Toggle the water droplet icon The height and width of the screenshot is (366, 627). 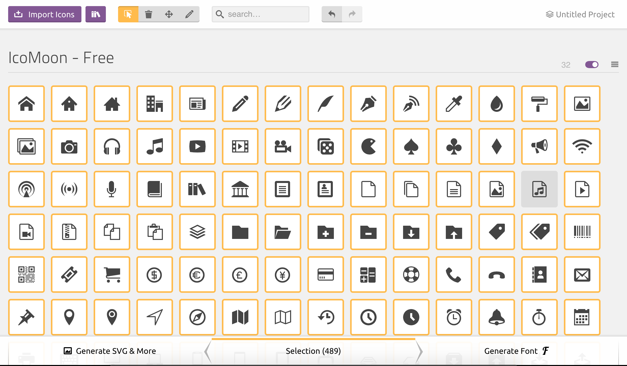coord(497,104)
